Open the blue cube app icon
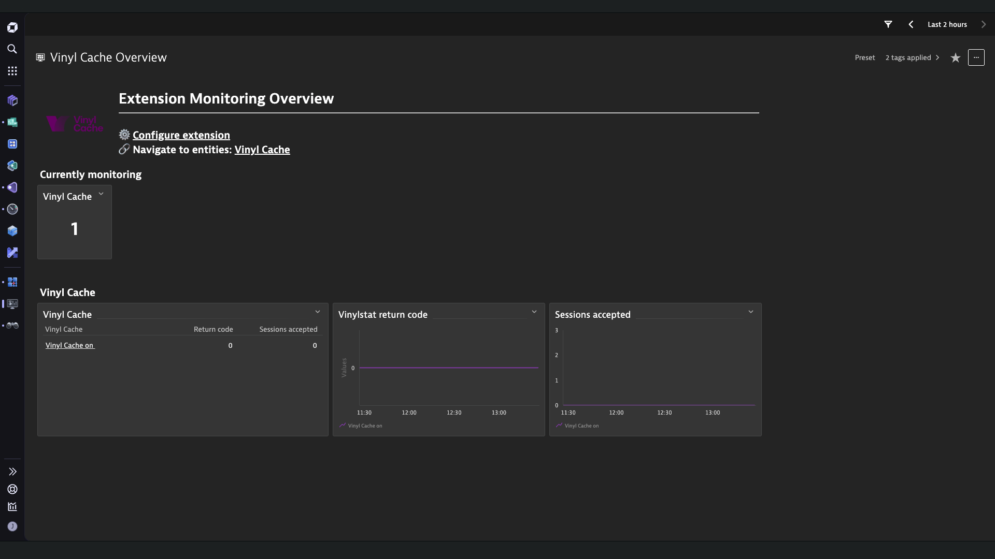Viewport: 995px width, 559px height. [x=12, y=231]
